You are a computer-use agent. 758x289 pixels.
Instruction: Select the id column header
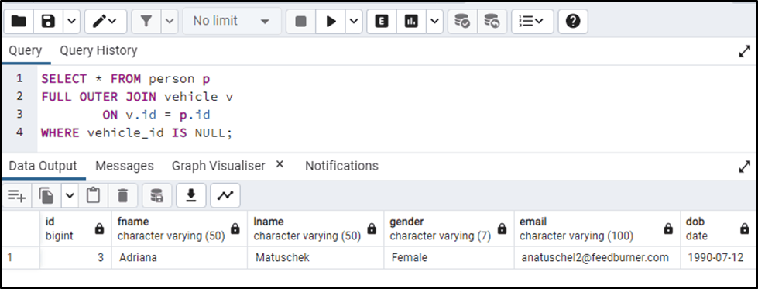point(75,229)
